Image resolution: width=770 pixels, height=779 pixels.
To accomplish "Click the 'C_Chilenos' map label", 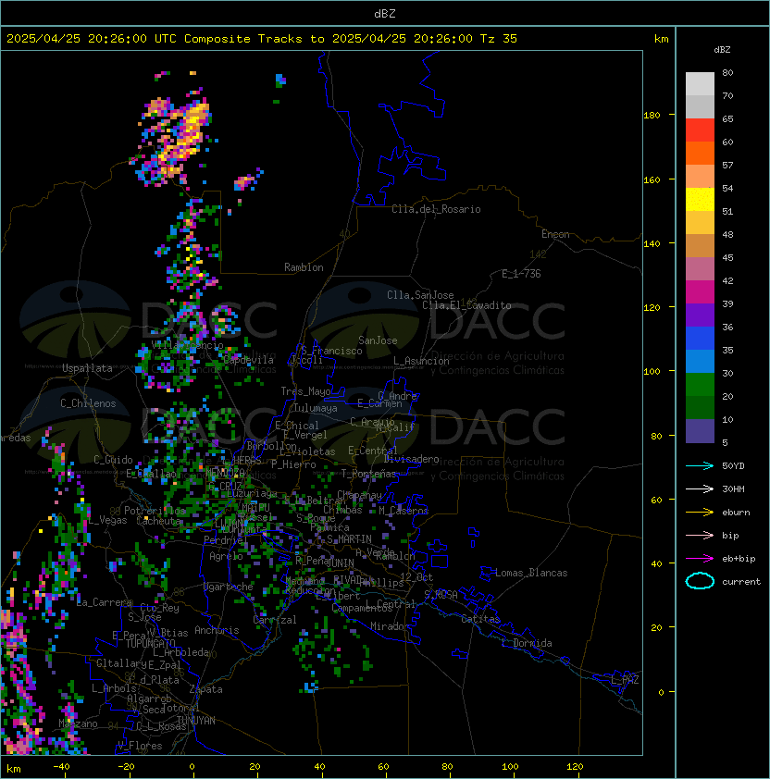I will coord(88,403).
